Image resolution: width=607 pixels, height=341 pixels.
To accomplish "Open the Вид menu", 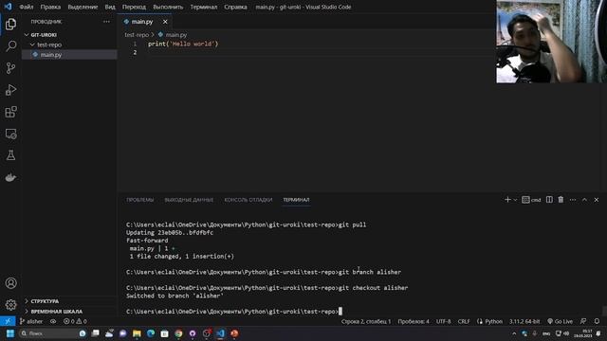I will (110, 7).
